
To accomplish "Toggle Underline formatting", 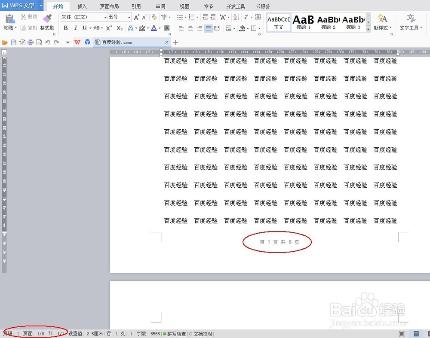I will [84, 28].
